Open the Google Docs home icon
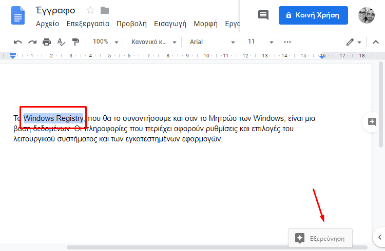Image resolution: width=385 pixels, height=251 pixels. [x=18, y=16]
